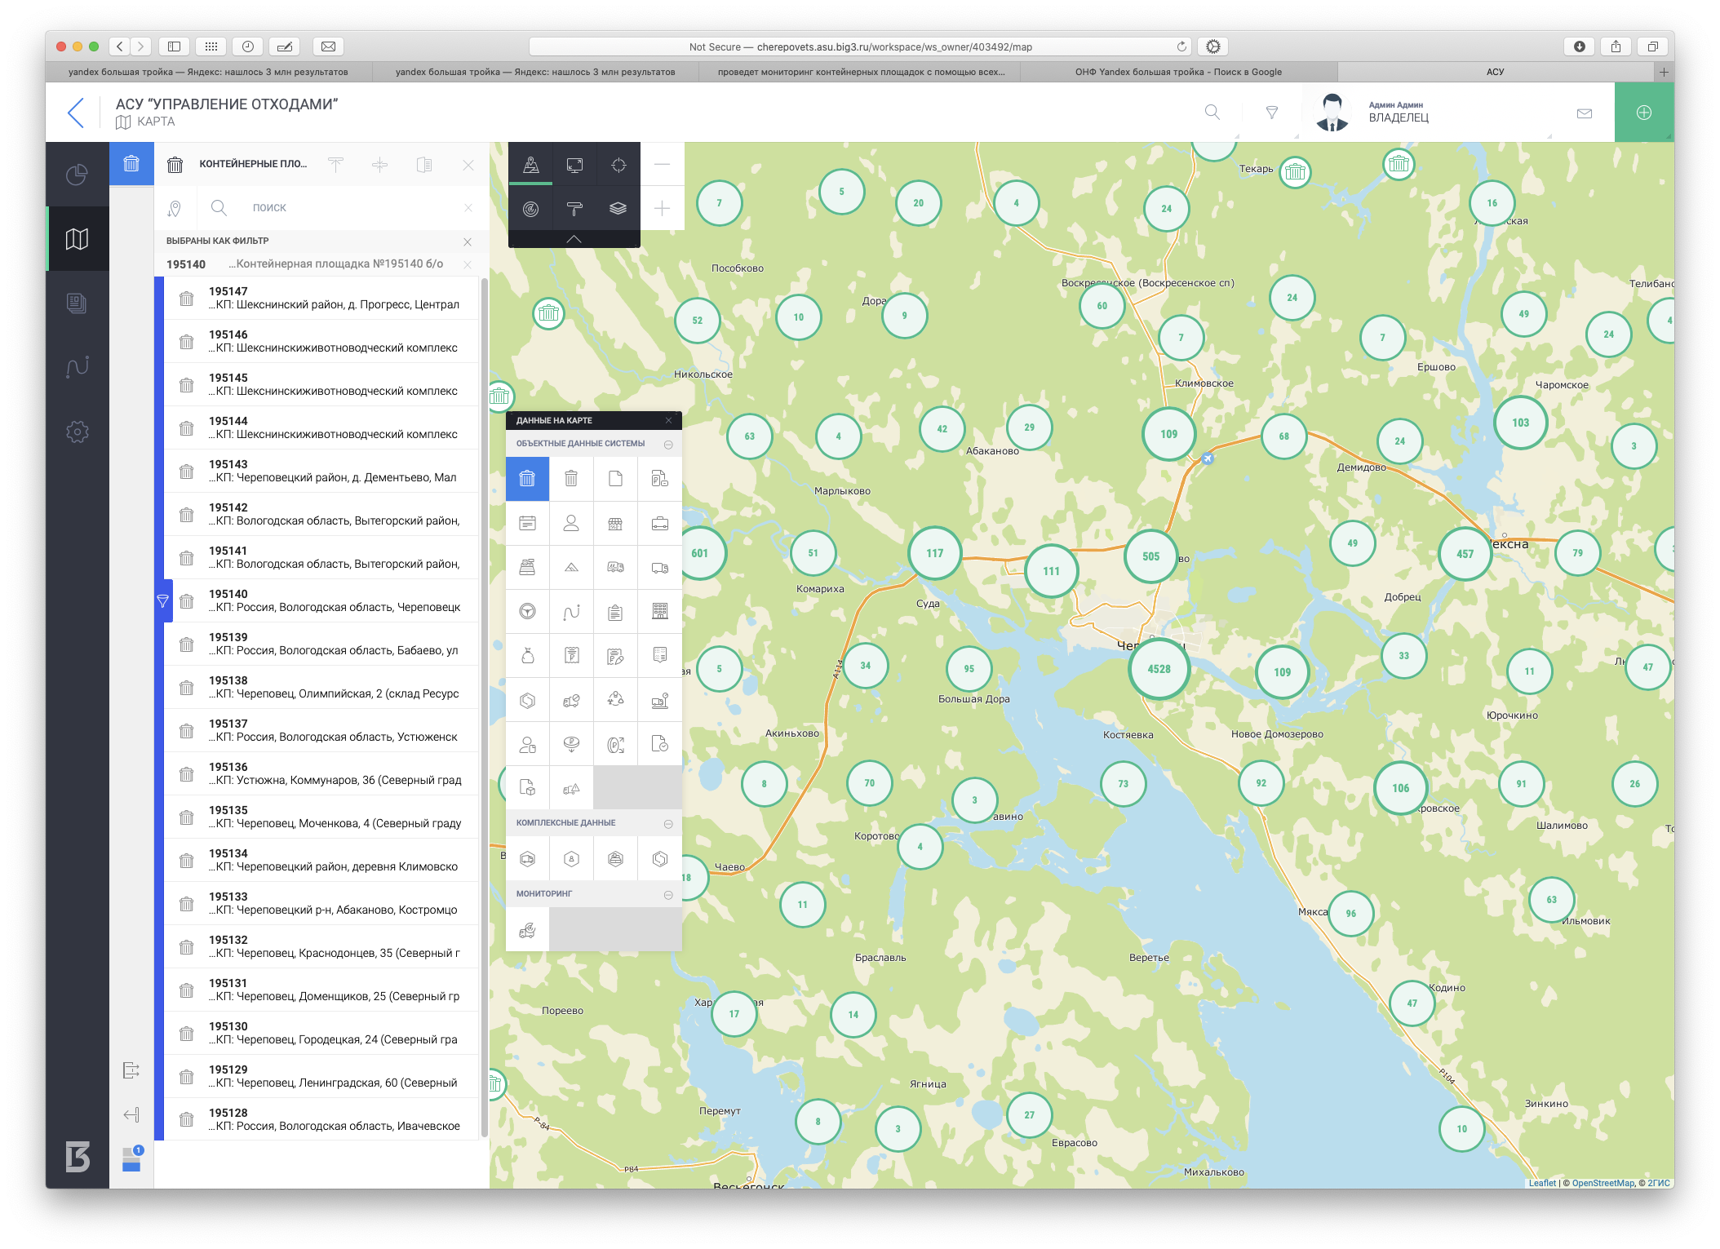Activate the crosshair locate tool
This screenshot has width=1720, height=1249.
click(618, 165)
